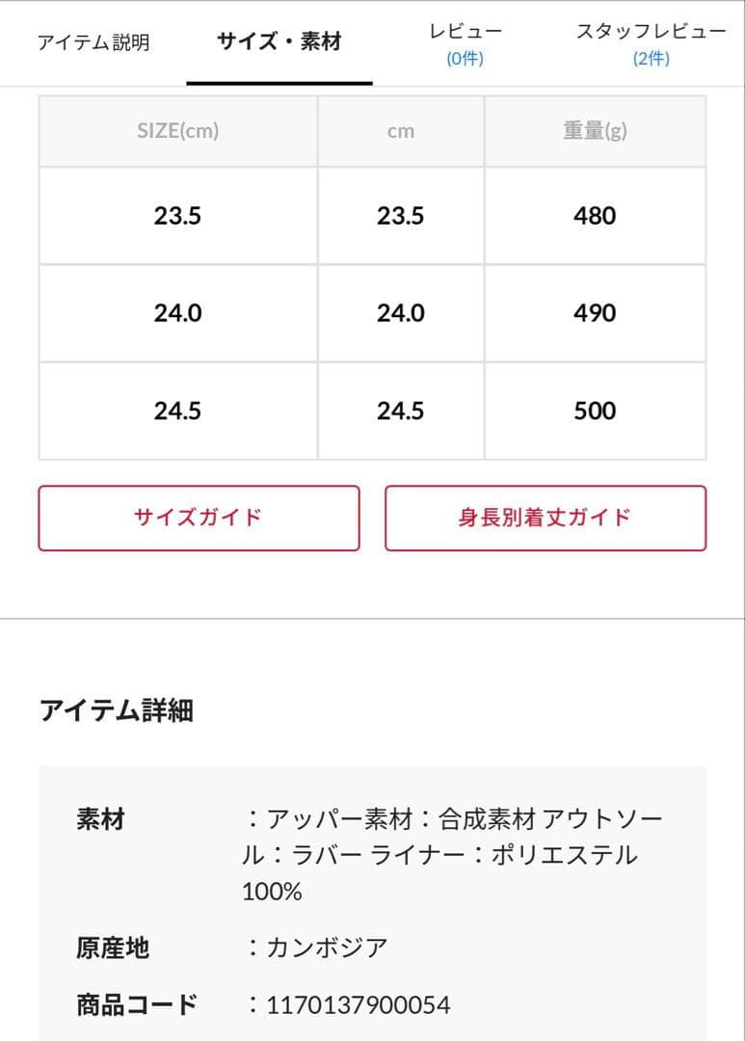Viewport: 745px width, 1041px height.
Task: Click the サイズガイド button
Action: (x=199, y=518)
